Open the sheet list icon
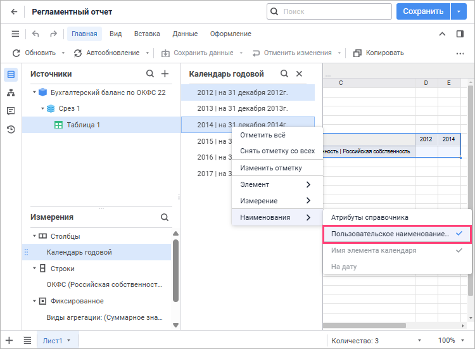Screen dimensions: 475x349 (27, 340)
